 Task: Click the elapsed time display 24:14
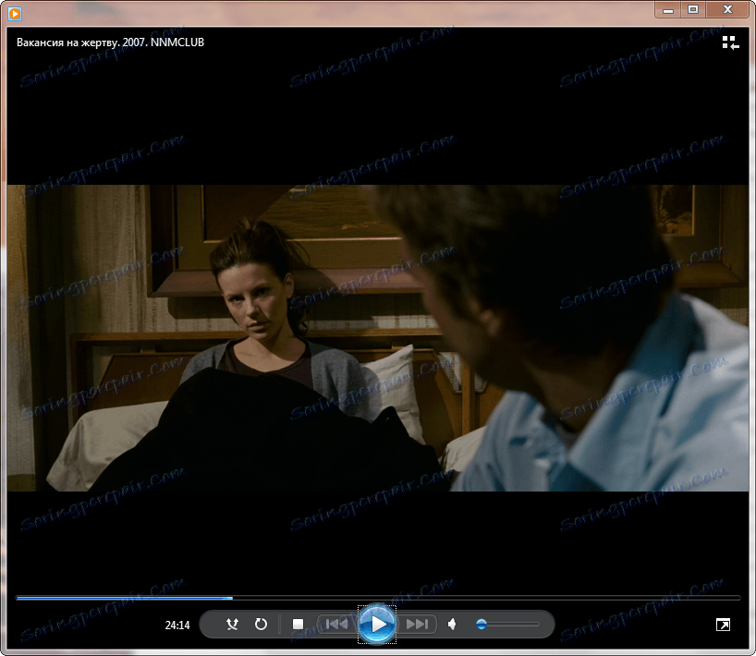pyautogui.click(x=176, y=625)
